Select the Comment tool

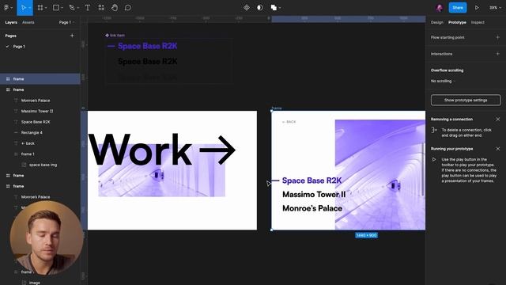128,7
